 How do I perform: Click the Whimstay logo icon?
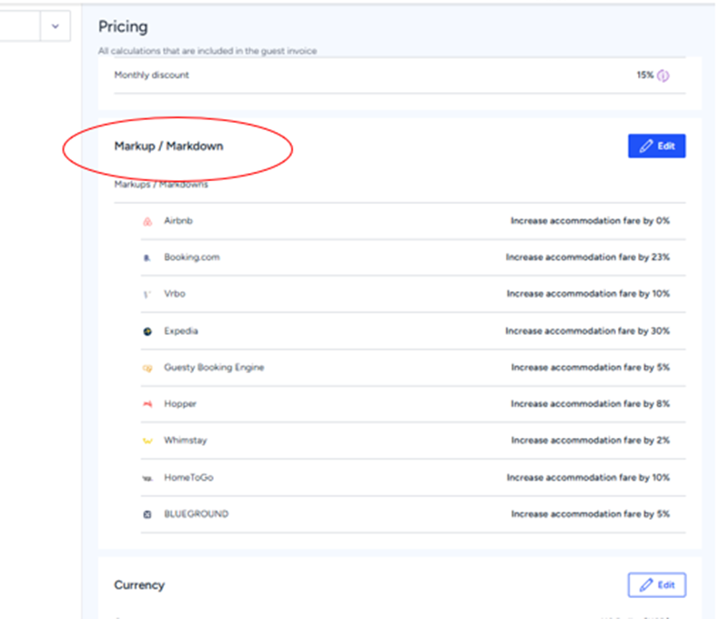[147, 441]
